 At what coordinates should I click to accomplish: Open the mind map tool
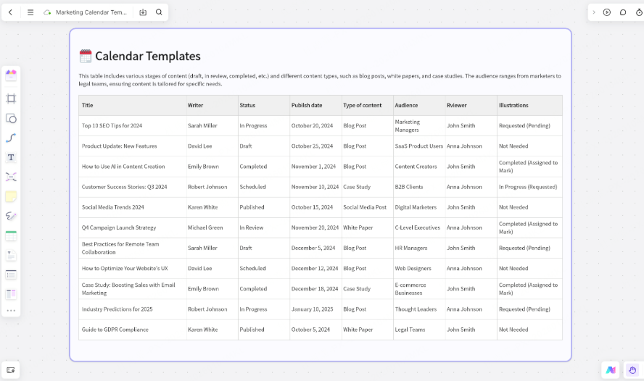[11, 177]
